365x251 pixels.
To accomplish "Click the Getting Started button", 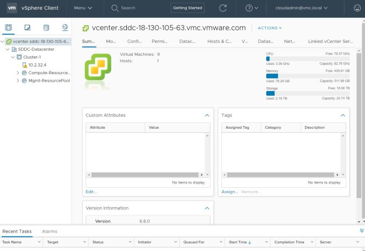I will [187, 8].
